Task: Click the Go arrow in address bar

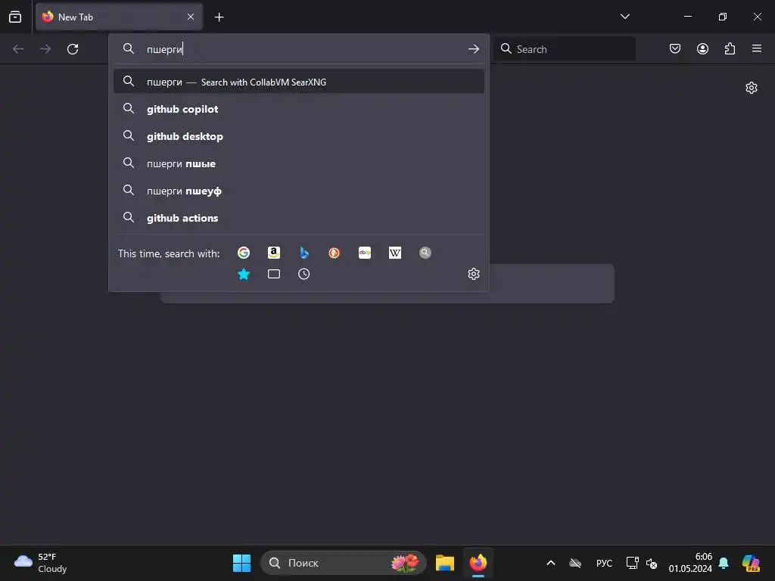Action: pos(474,49)
